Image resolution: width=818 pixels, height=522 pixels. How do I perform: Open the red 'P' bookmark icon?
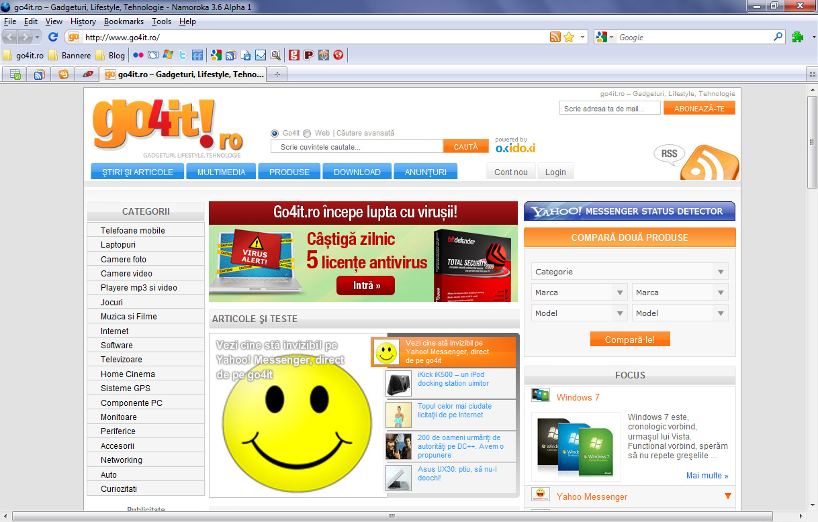click(308, 55)
